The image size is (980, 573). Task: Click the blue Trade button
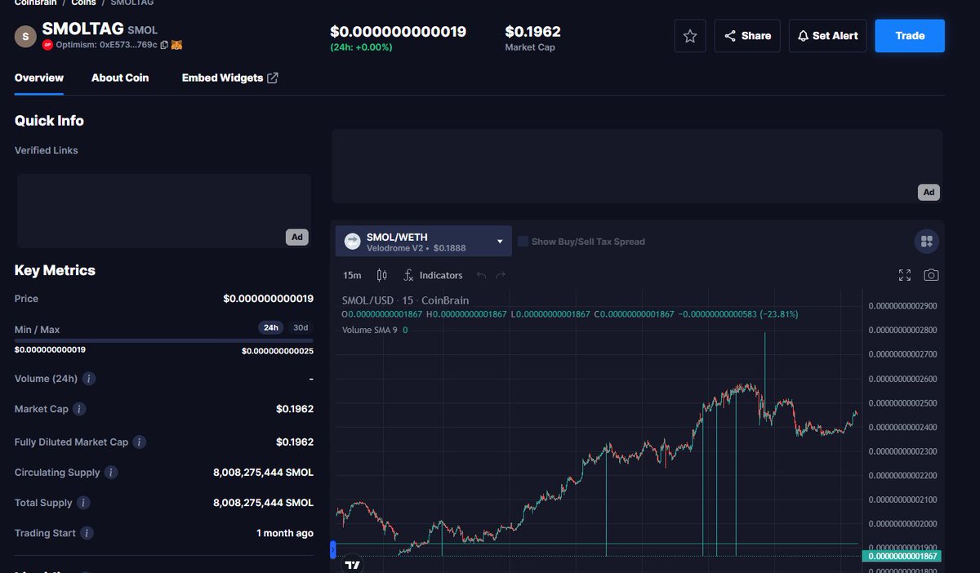[910, 36]
